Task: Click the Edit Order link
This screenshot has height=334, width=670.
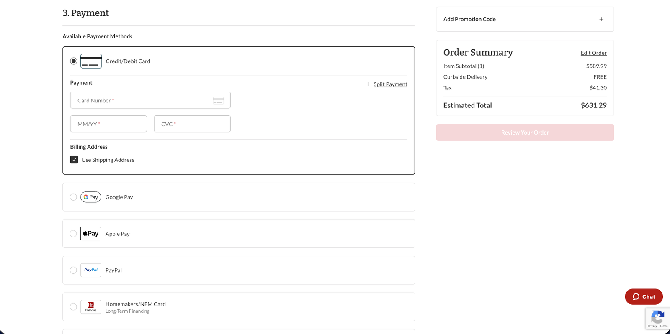Action: [593, 53]
